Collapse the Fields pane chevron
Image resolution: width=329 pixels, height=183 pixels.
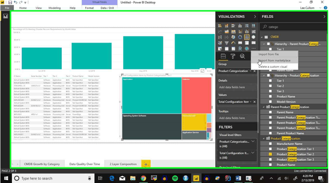pyautogui.click(x=324, y=16)
